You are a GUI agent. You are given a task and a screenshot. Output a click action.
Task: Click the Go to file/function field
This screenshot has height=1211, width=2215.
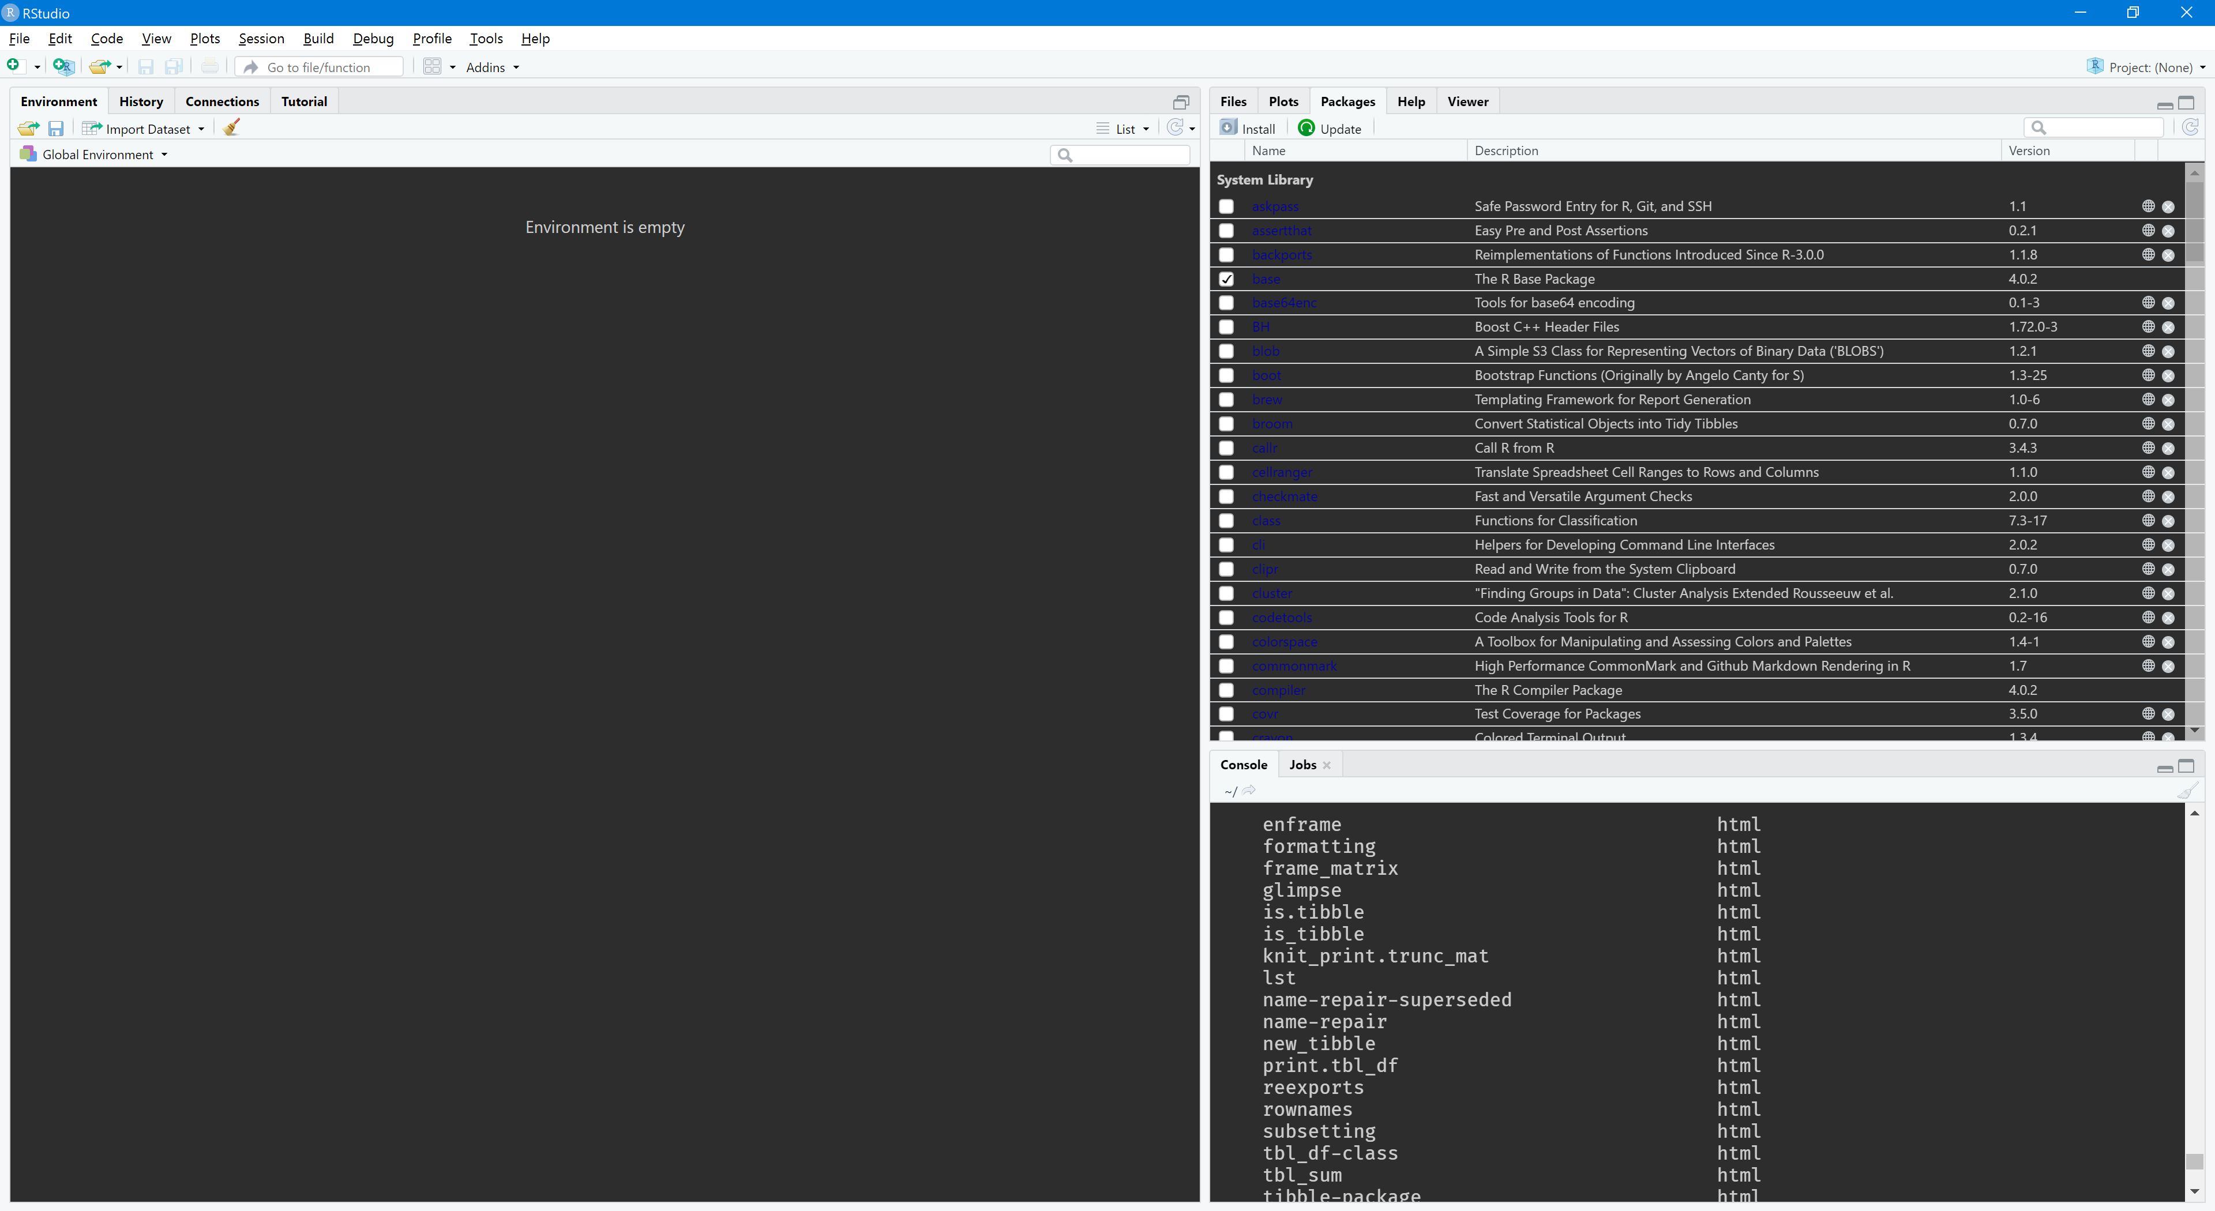318,67
